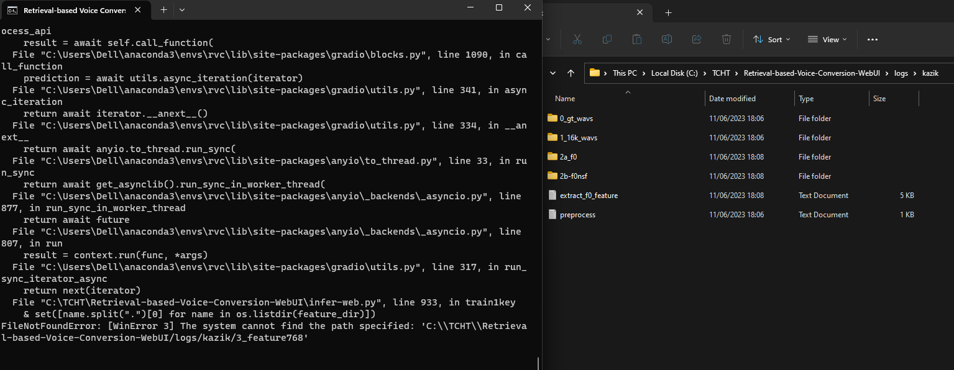Click the Cut icon in Explorer toolbar

coord(577,39)
